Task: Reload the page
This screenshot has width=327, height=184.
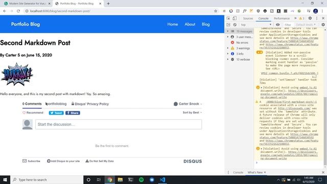Action: (18, 11)
